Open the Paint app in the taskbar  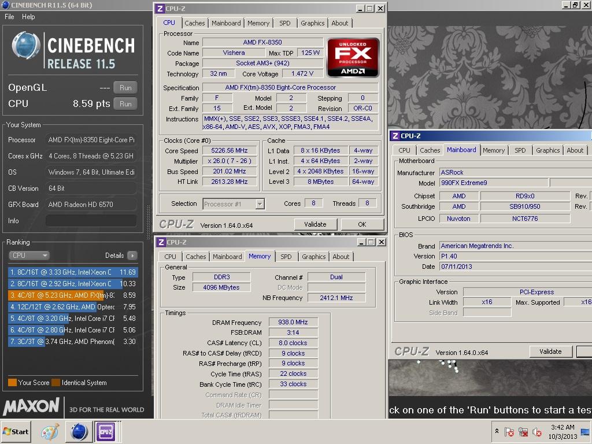point(50,431)
